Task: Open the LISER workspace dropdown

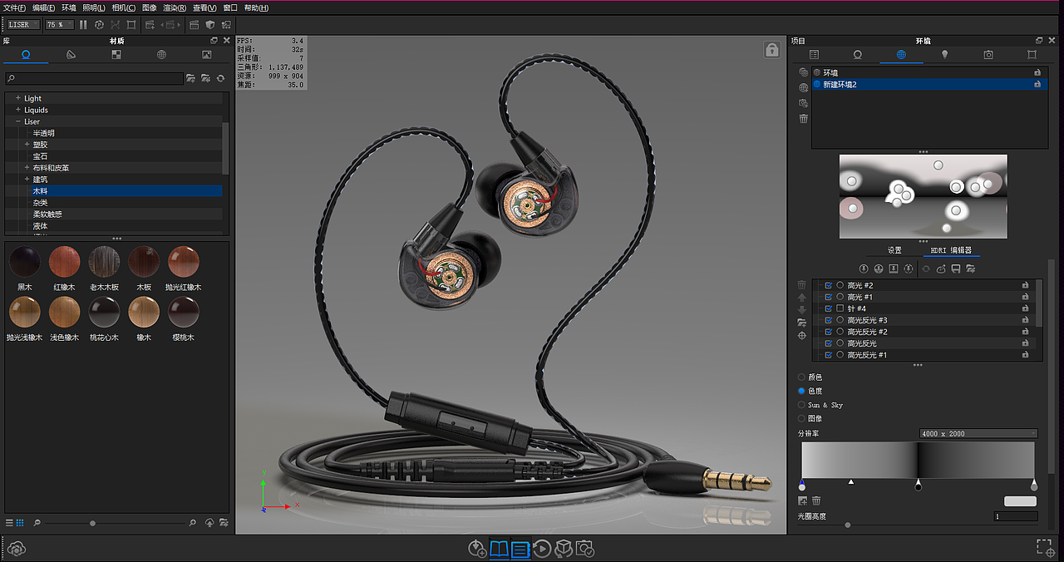Action: 22,25
